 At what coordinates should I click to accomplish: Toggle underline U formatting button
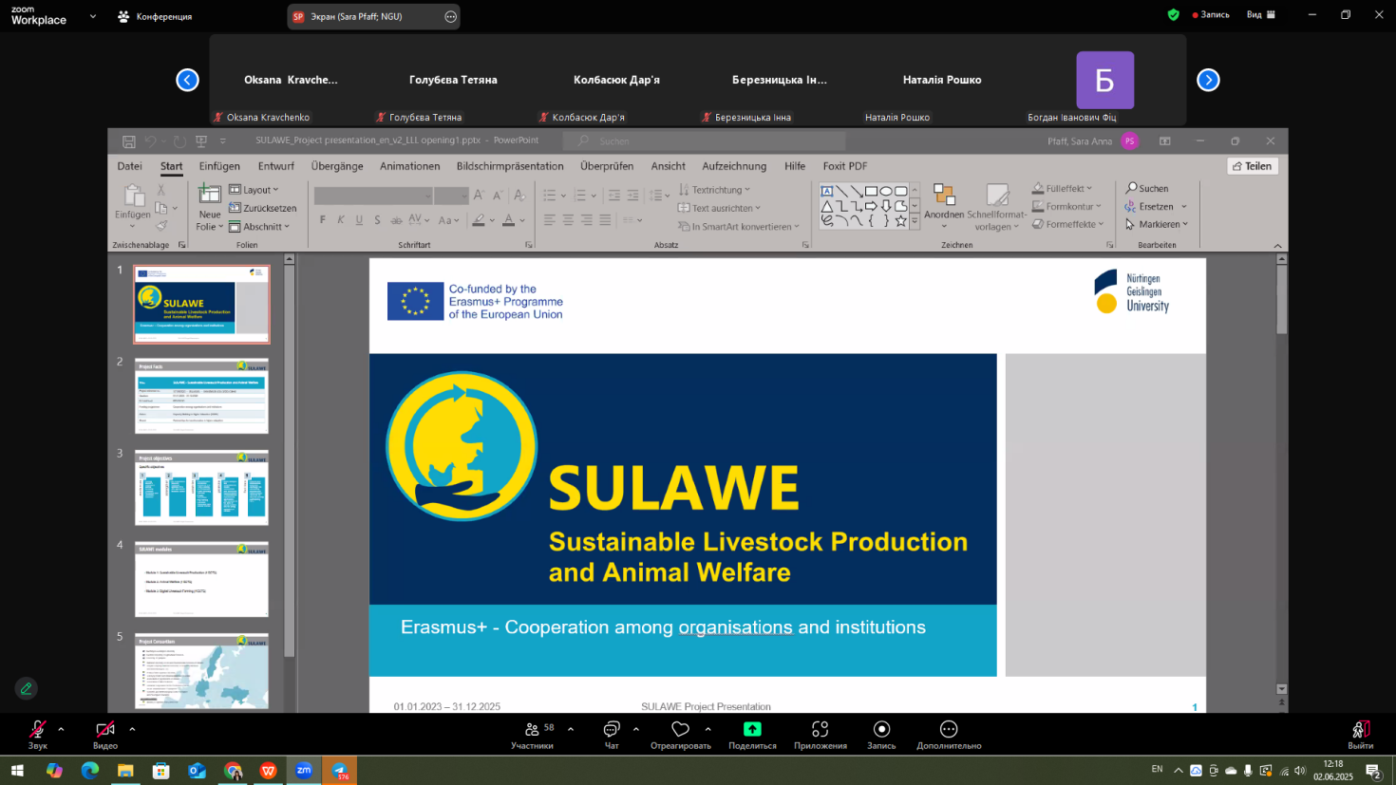coord(359,220)
